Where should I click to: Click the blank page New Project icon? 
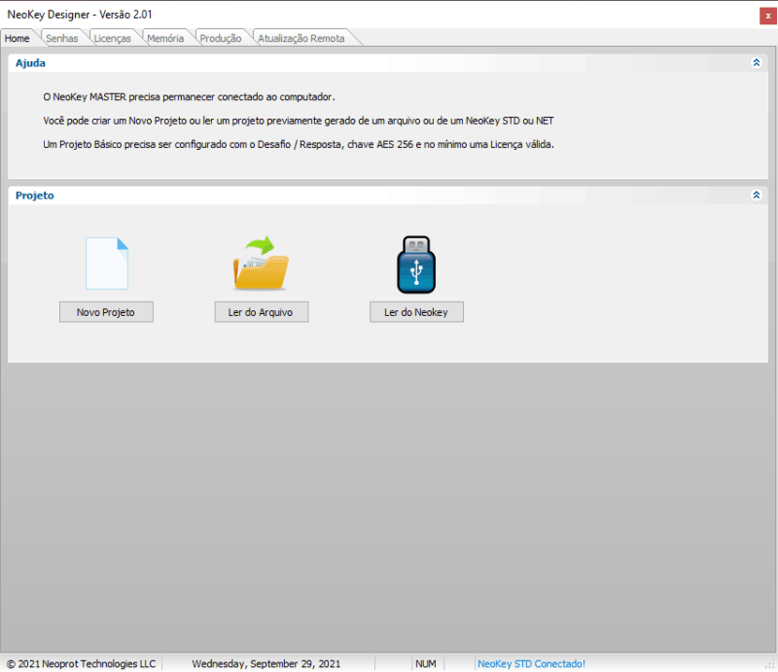pos(106,264)
